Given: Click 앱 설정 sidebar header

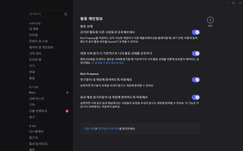Looking at the screenshot, I should (33, 126).
